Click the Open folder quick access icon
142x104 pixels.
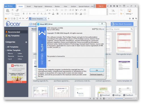[6, 19]
